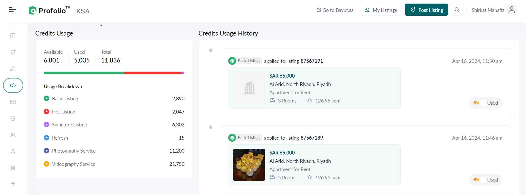This screenshot has height=195, width=526.
Task: Open the mail envelope icon in sidebar
Action: point(13,102)
